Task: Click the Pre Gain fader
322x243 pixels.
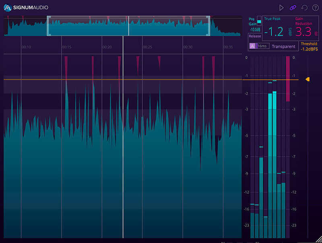Action: click(259, 21)
